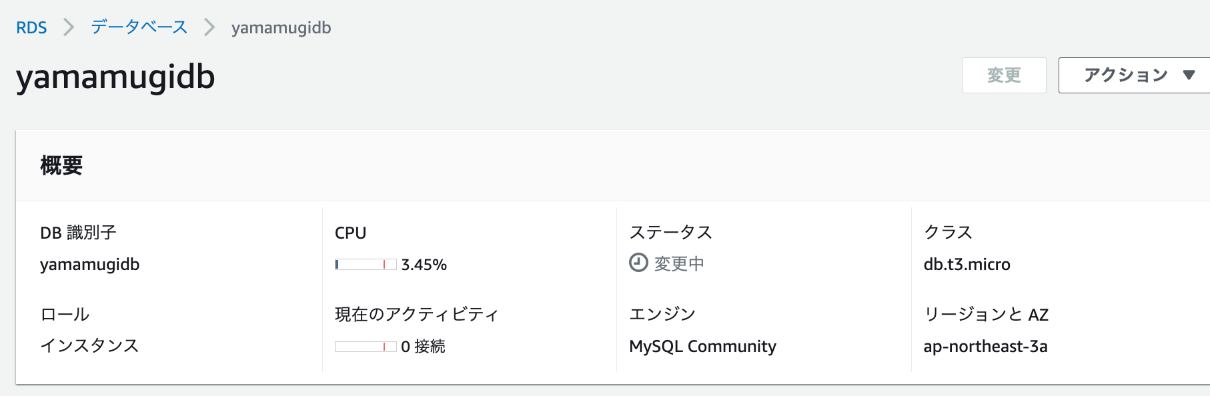
Task: Open the アクション dropdown arrow
Action: 1189,75
